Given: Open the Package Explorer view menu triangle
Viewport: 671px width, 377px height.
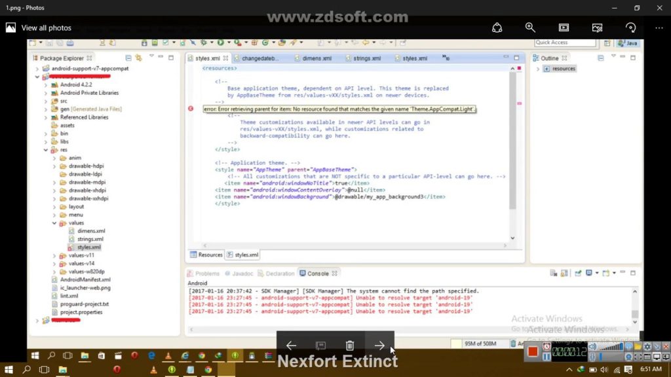Looking at the screenshot, I should click(x=151, y=56).
